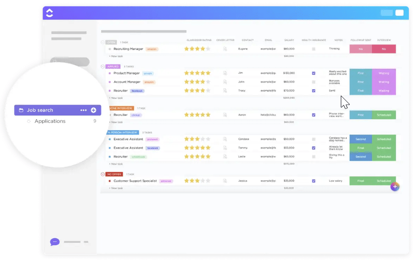Click the status square beside Customer Support Specialist

click(x=110, y=181)
